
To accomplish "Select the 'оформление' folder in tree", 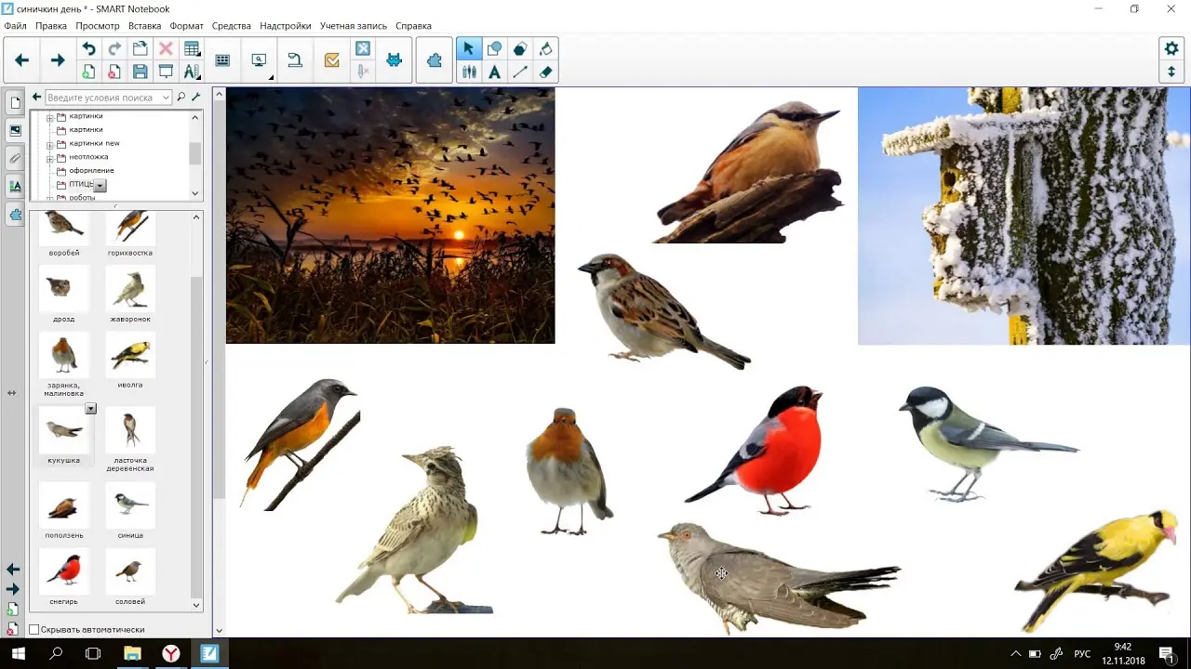I will pyautogui.click(x=91, y=171).
